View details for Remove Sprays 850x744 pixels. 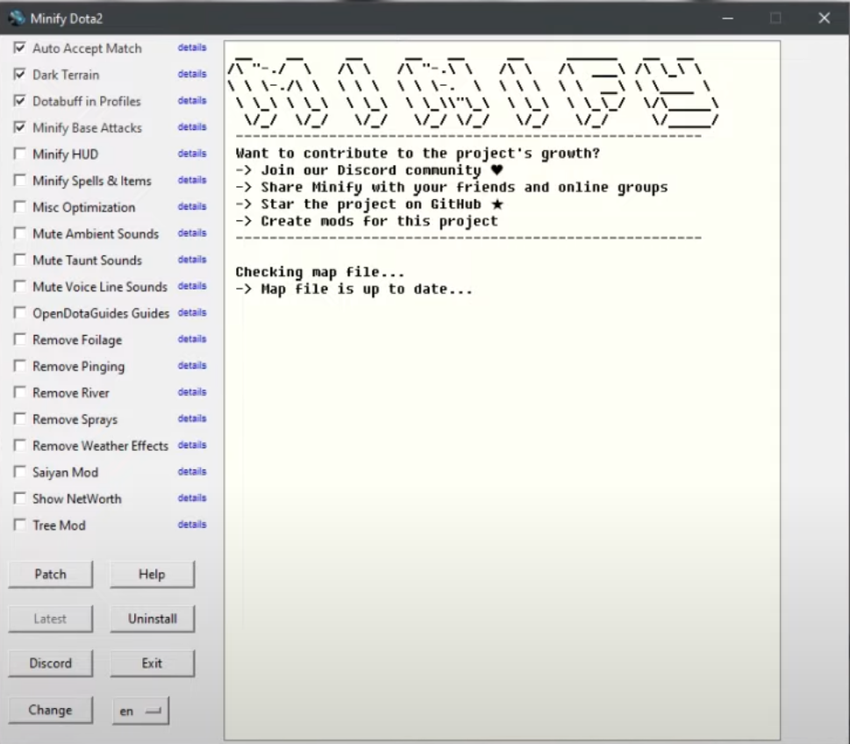click(192, 418)
